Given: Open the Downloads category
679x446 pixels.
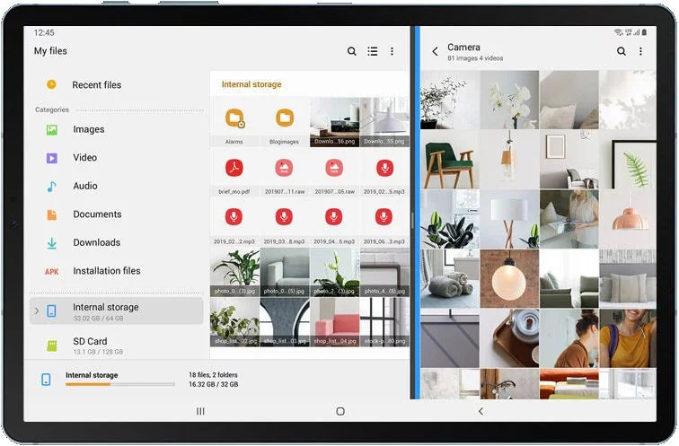Looking at the screenshot, I should (96, 242).
